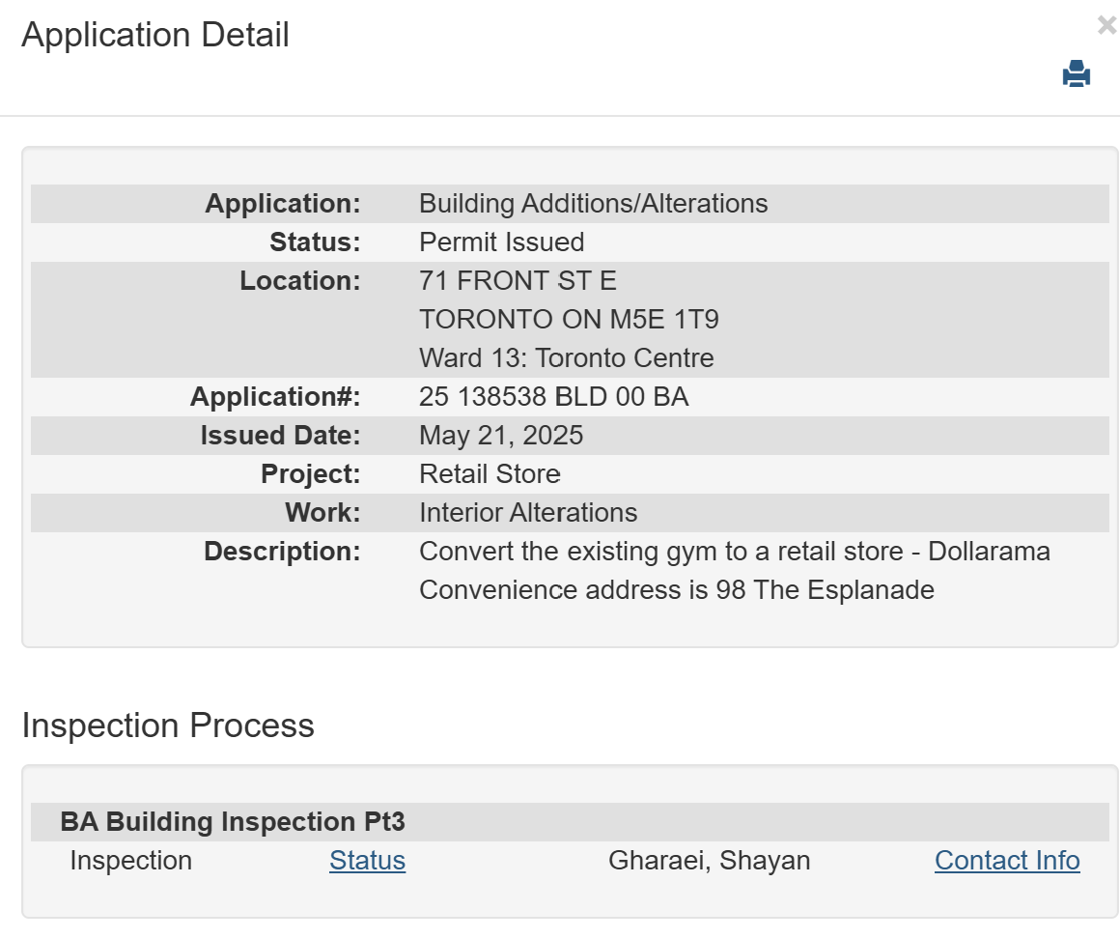Click the Application Detail heading
This screenshot has height=939, width=1120.
(x=155, y=35)
